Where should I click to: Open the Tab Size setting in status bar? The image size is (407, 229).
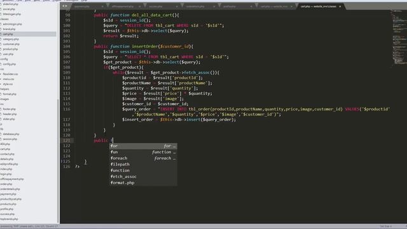click(x=386, y=226)
